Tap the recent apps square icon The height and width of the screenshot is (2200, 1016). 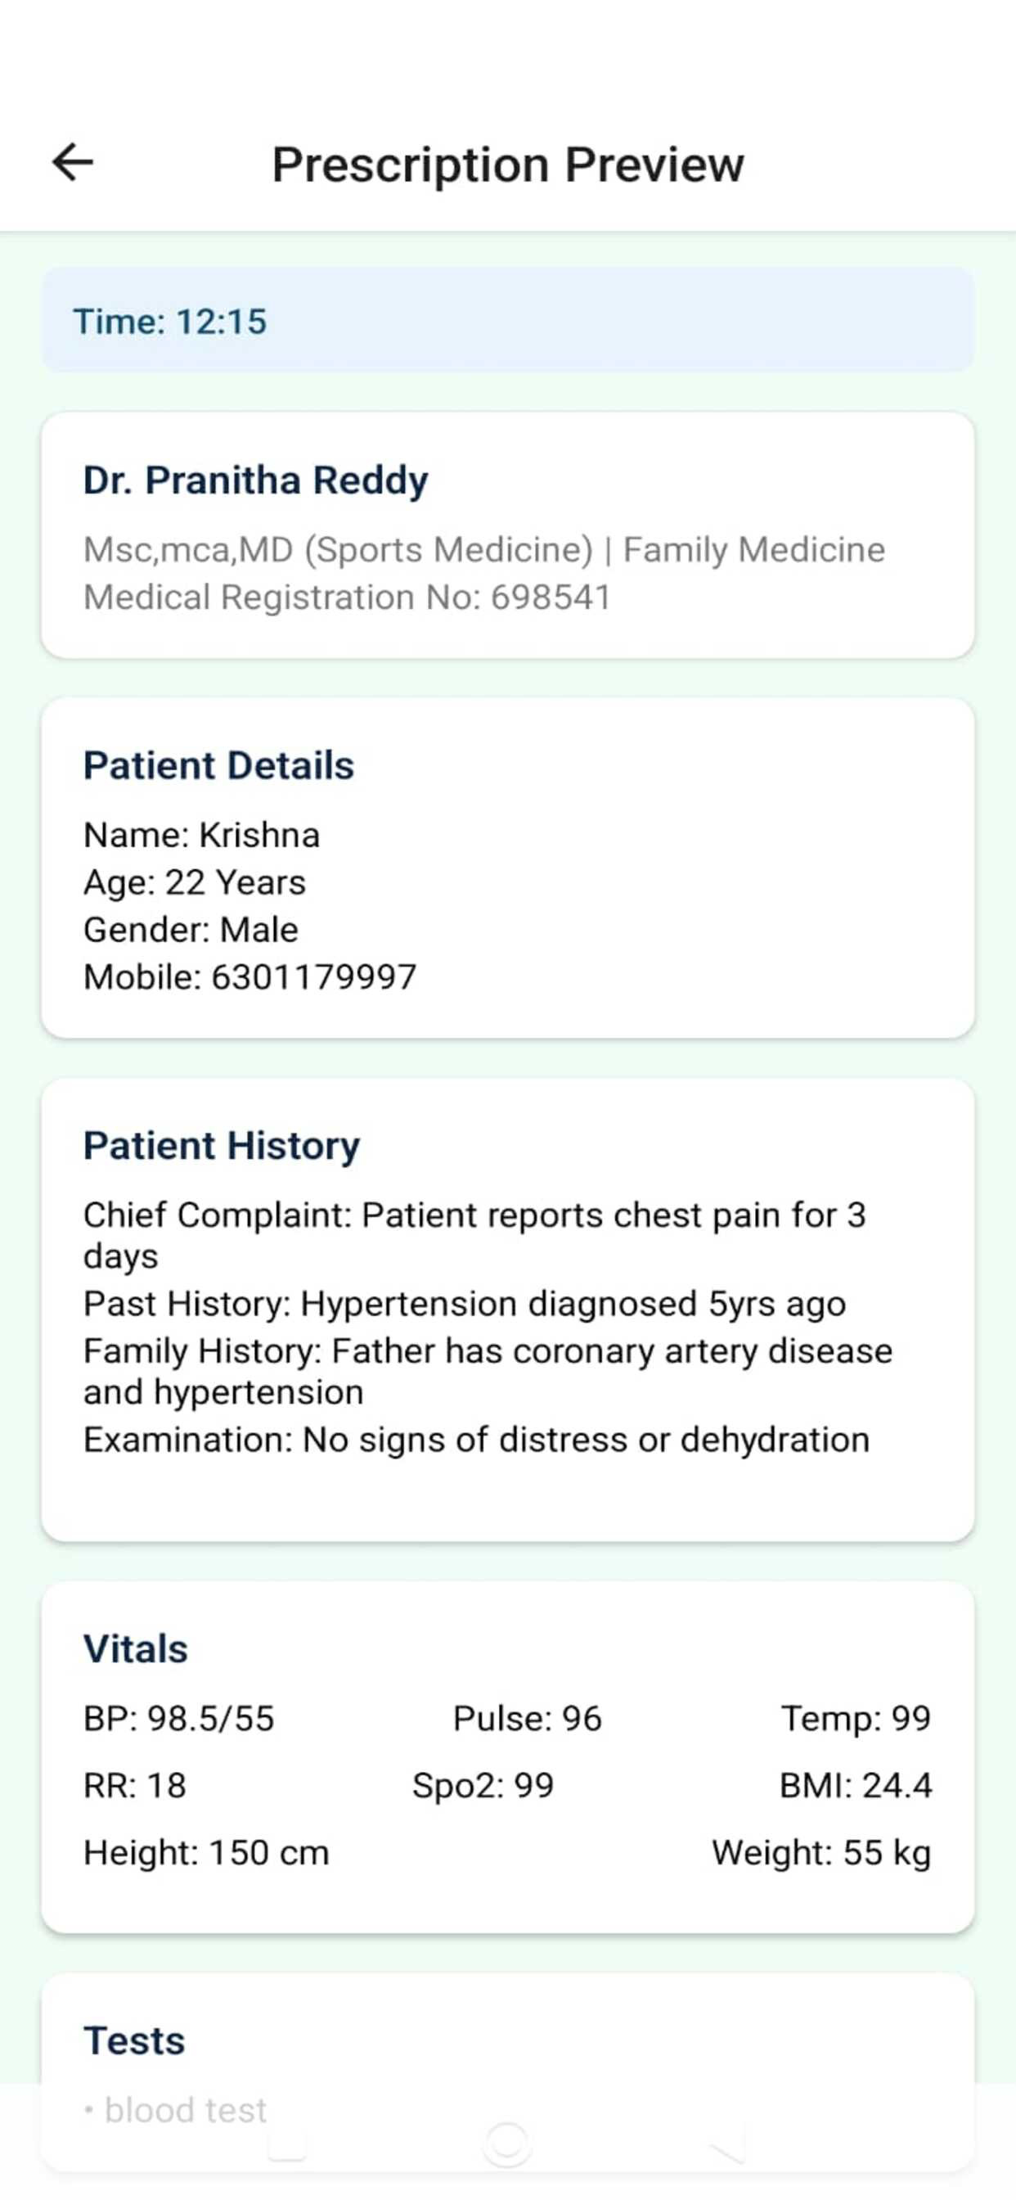(287, 2143)
